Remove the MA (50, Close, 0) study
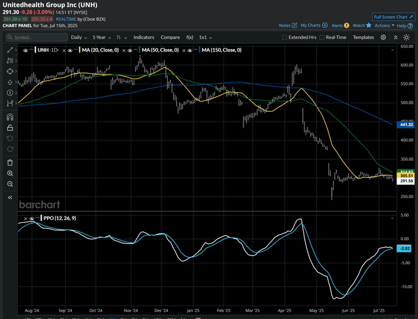The image size is (418, 319). (124, 50)
